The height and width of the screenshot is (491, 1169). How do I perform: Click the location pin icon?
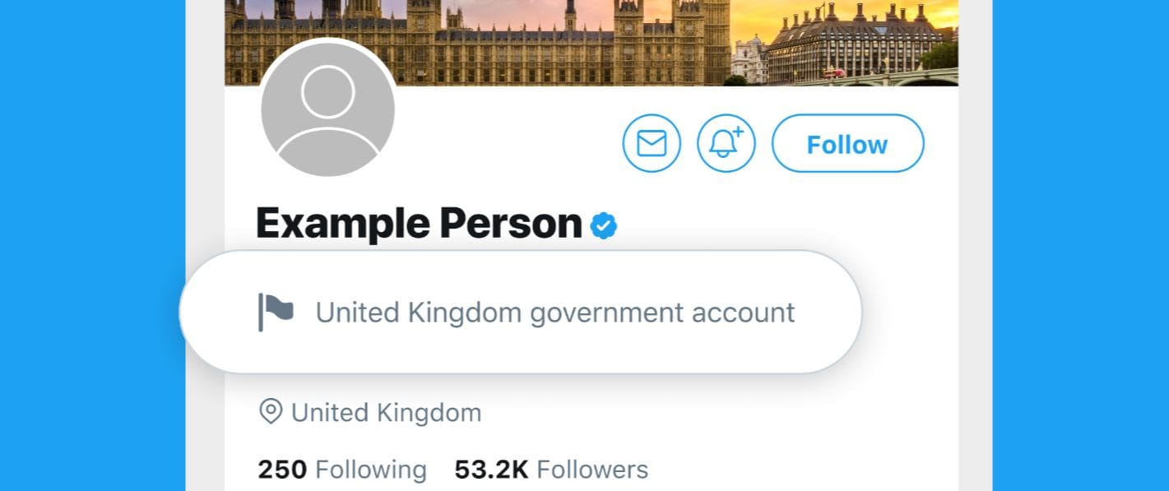(x=271, y=411)
